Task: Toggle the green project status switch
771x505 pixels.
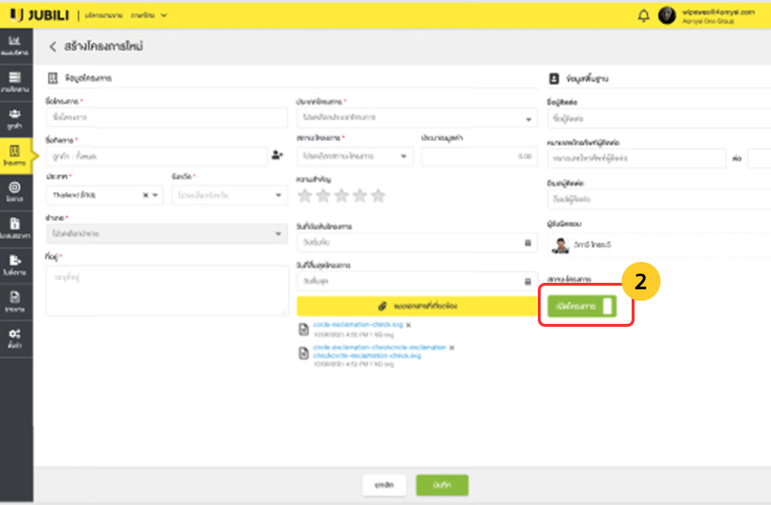Action: (x=582, y=307)
